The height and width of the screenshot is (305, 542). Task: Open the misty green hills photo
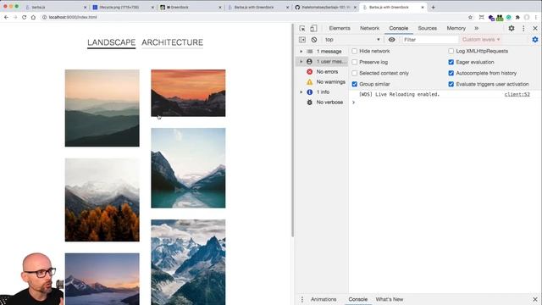pyautogui.click(x=102, y=108)
